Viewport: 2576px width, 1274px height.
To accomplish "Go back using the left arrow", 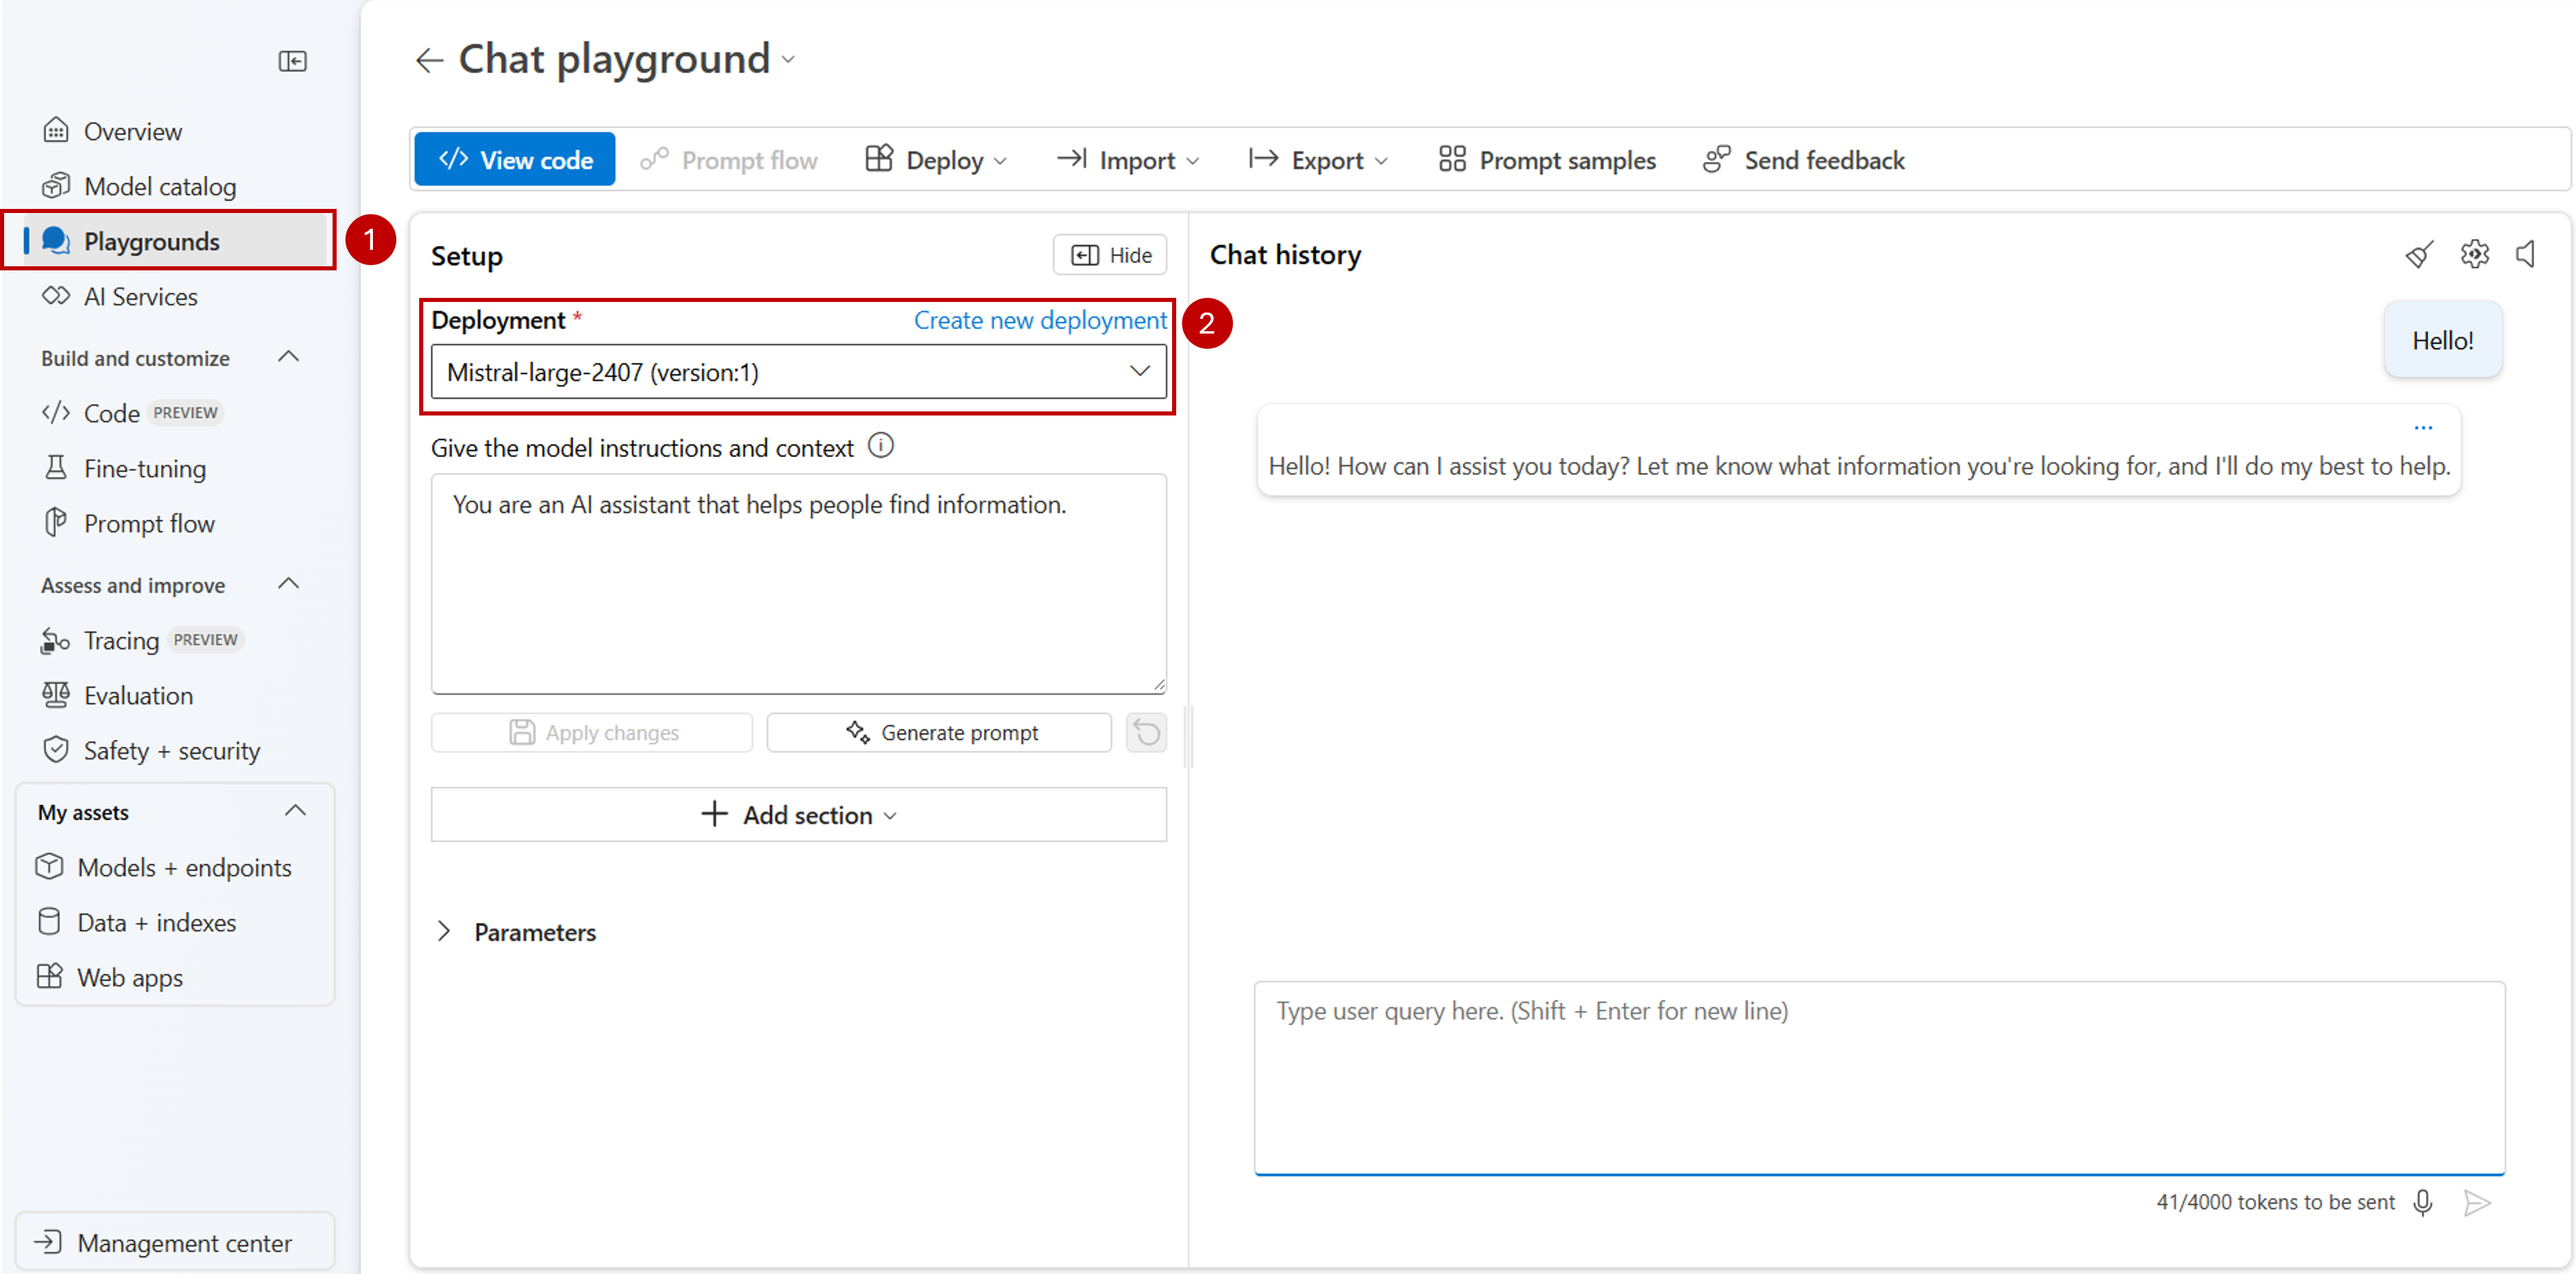I will pos(429,60).
